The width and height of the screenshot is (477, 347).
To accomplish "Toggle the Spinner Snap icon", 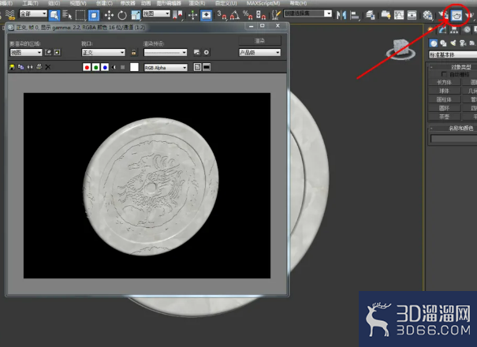I will tap(261, 15).
